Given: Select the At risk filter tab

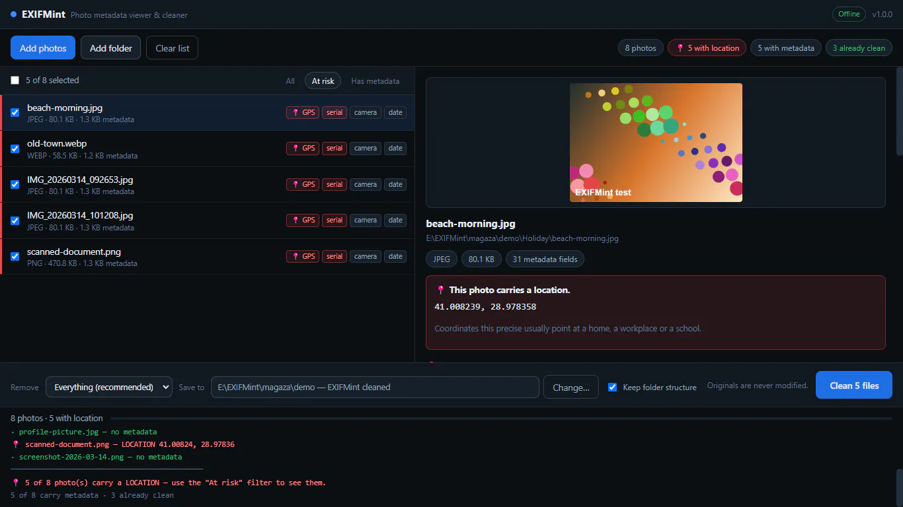Looking at the screenshot, I should pos(323,81).
